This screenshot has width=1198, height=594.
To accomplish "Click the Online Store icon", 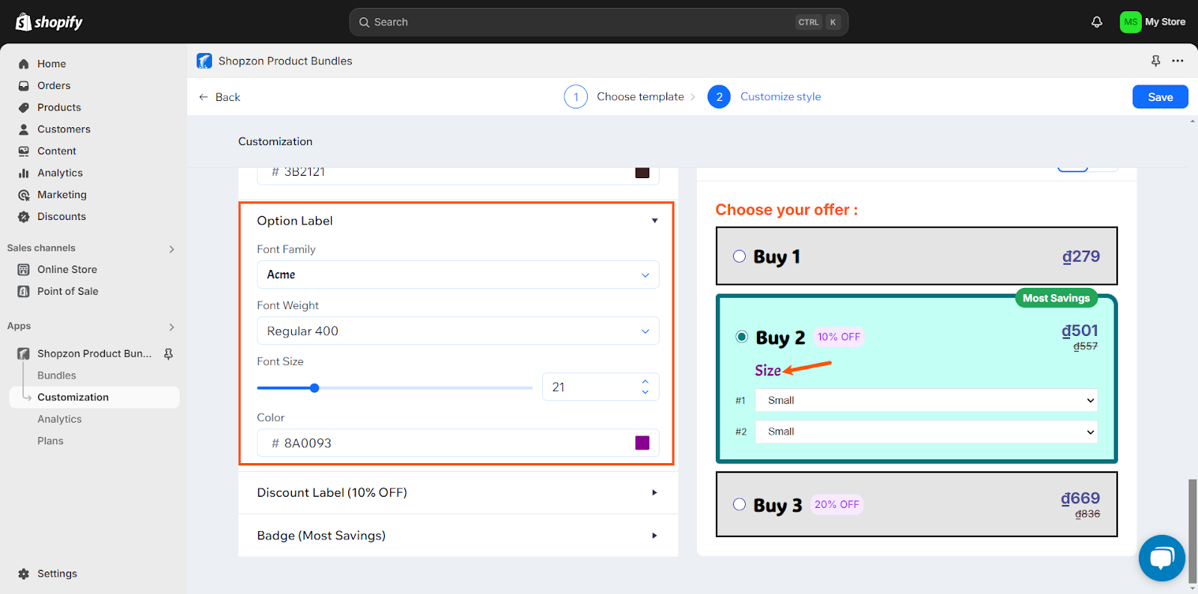I will pos(23,269).
